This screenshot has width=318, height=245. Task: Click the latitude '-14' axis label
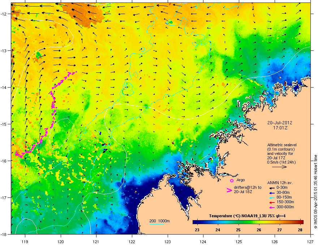pyautogui.click(x=4, y=87)
